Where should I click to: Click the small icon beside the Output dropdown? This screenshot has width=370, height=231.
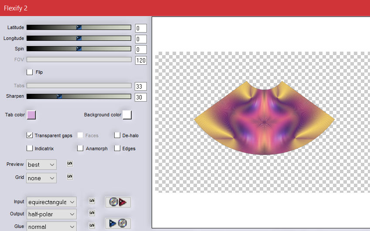tap(92, 213)
